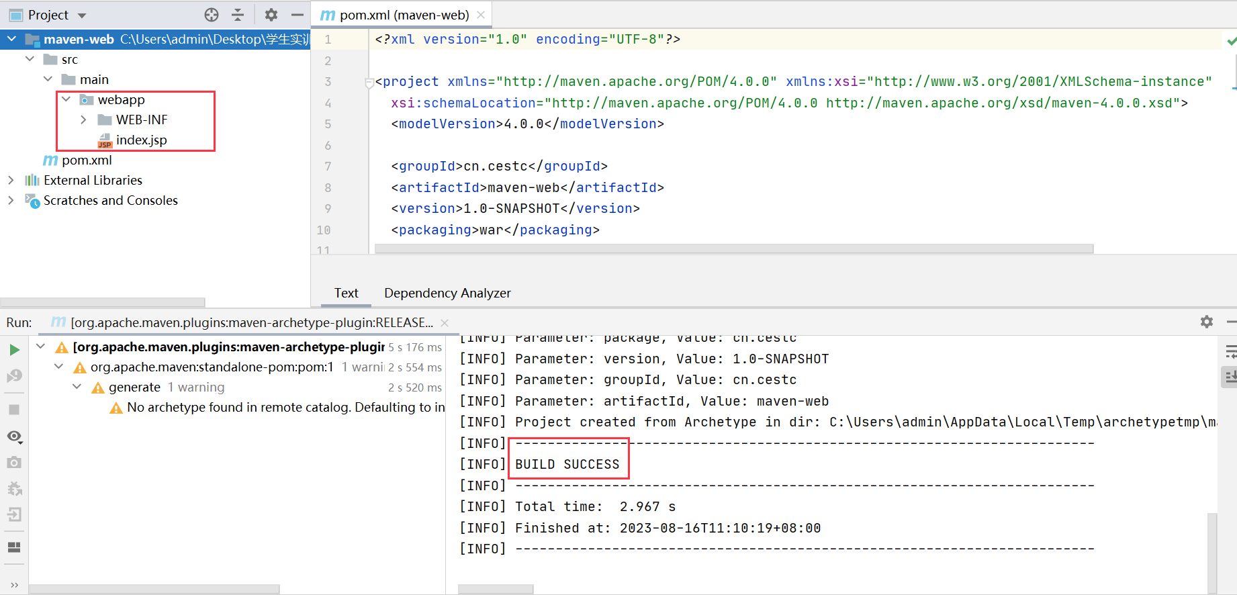Click warning icon beside generate
The height and width of the screenshot is (595, 1237).
pos(98,387)
